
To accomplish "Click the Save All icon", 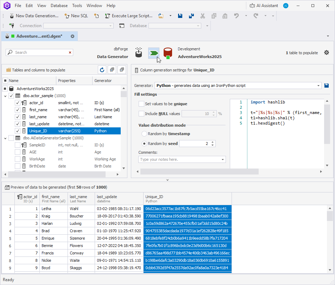I will point(191,16).
